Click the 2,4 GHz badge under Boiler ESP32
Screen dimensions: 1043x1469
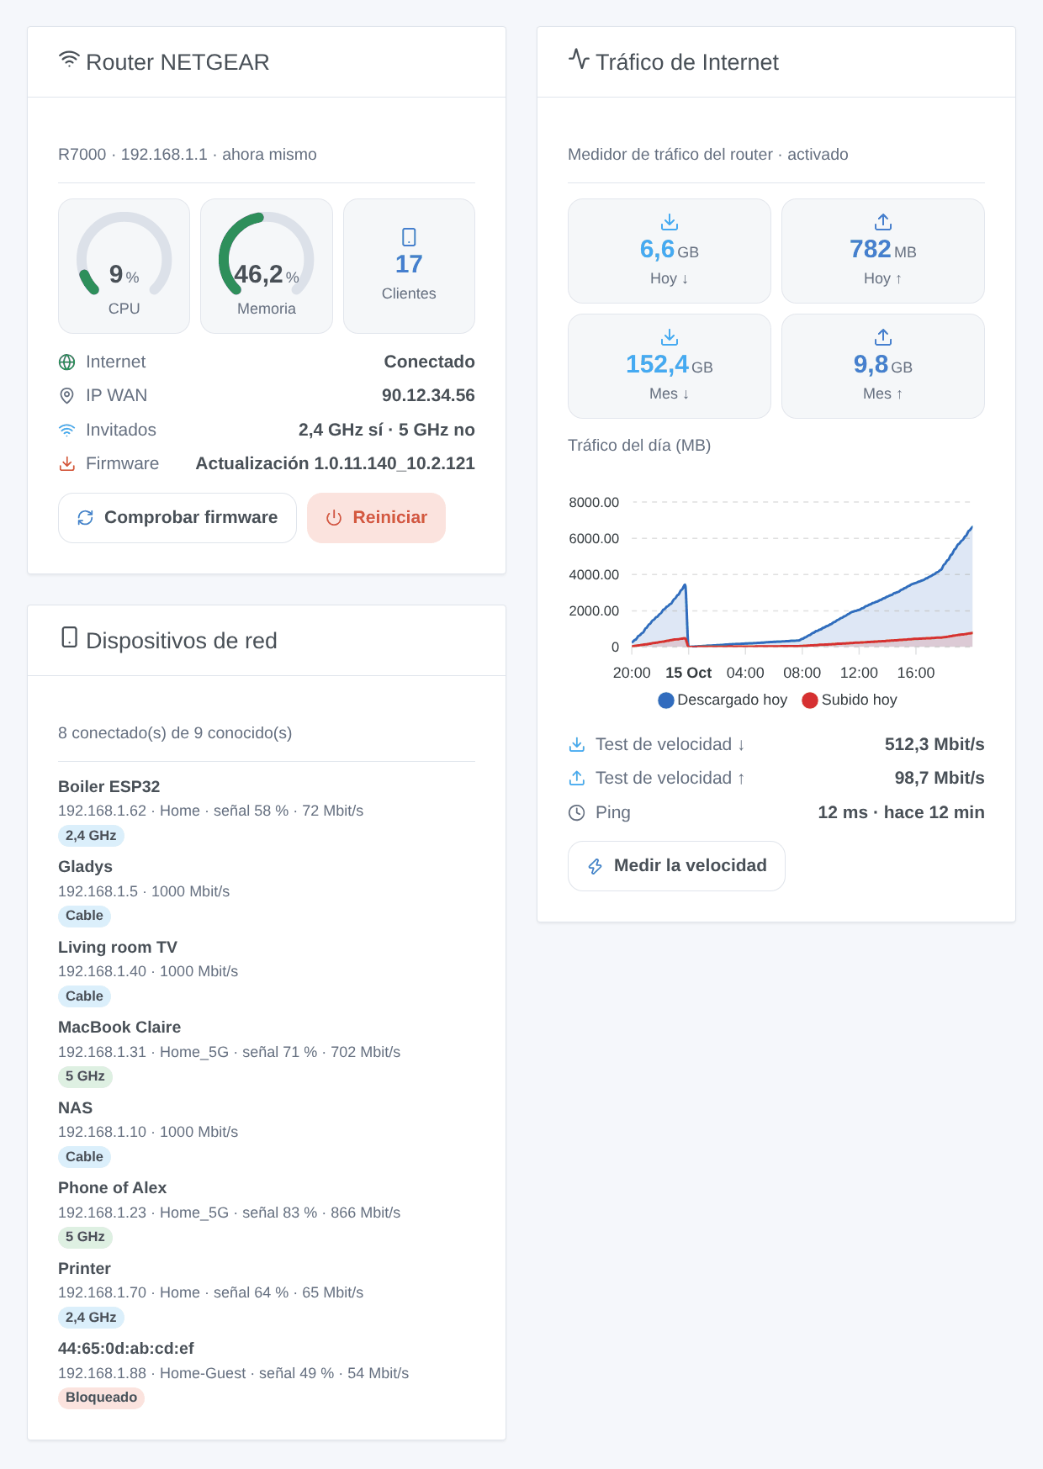91,836
